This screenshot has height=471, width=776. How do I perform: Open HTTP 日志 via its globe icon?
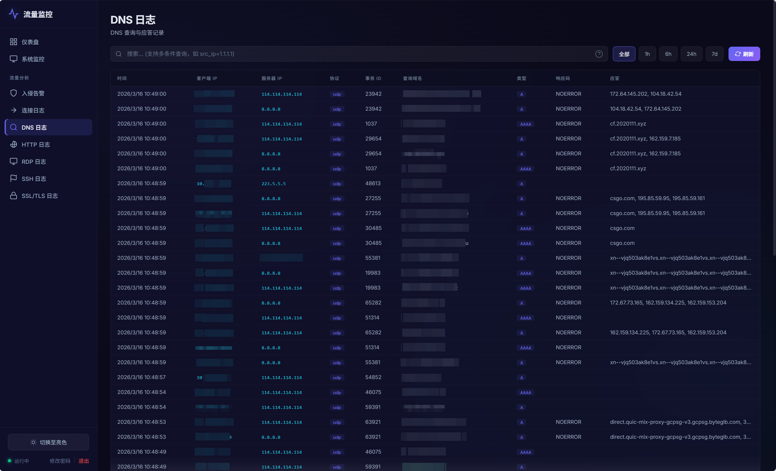pos(14,145)
